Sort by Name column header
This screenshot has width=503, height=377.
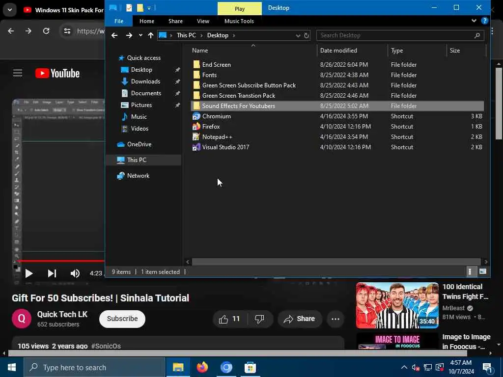point(200,51)
